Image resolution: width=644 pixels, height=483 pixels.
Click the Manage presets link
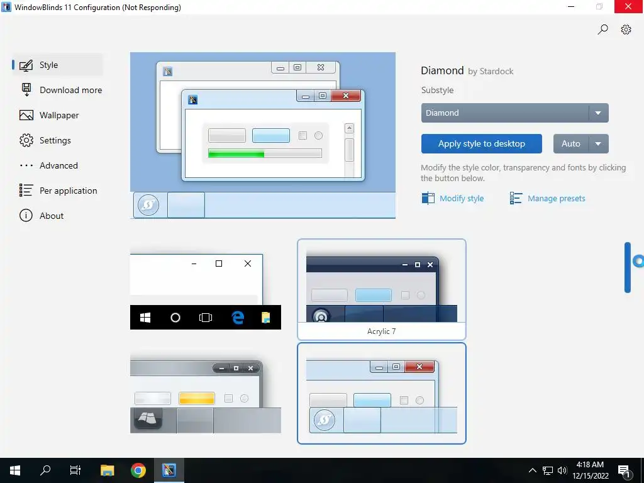[x=556, y=198]
